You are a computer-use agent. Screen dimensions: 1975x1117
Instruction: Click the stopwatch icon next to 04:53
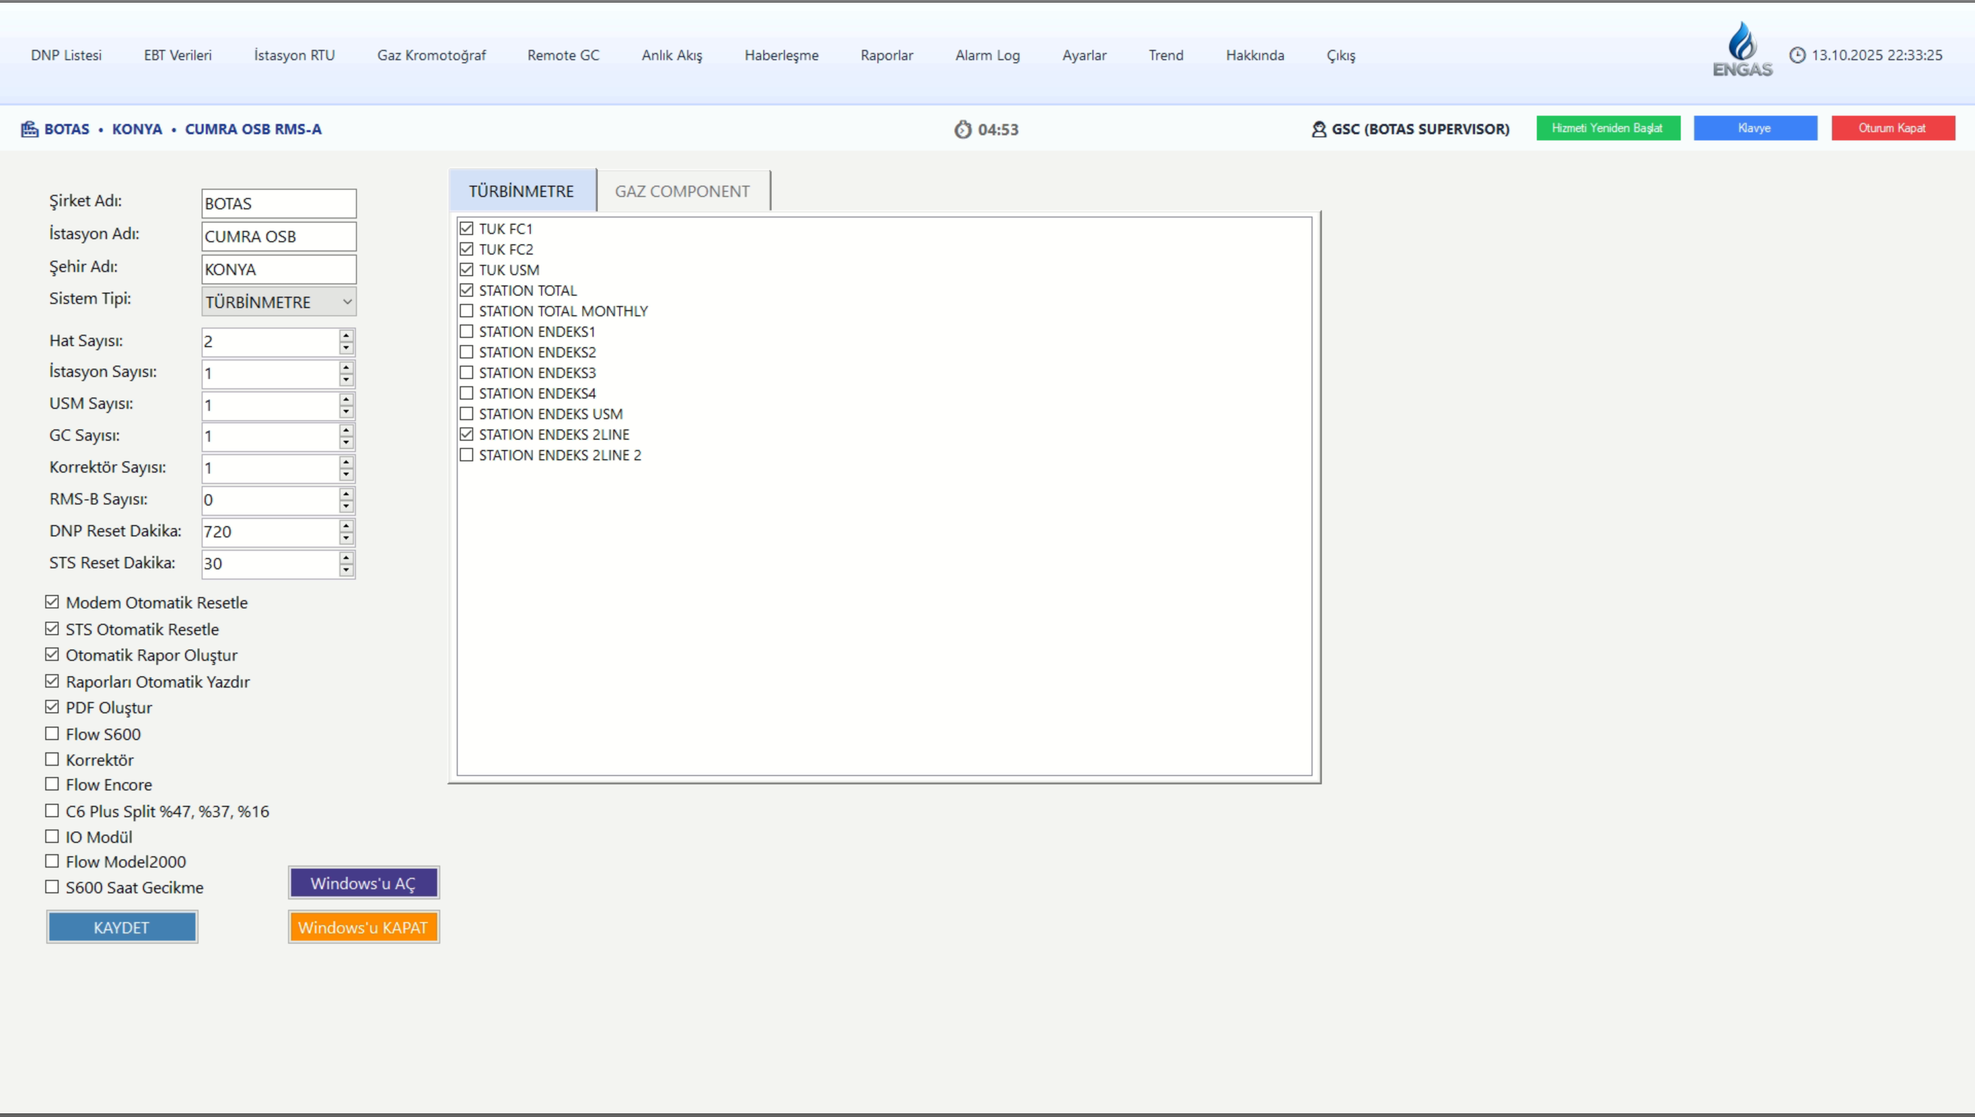click(x=963, y=130)
